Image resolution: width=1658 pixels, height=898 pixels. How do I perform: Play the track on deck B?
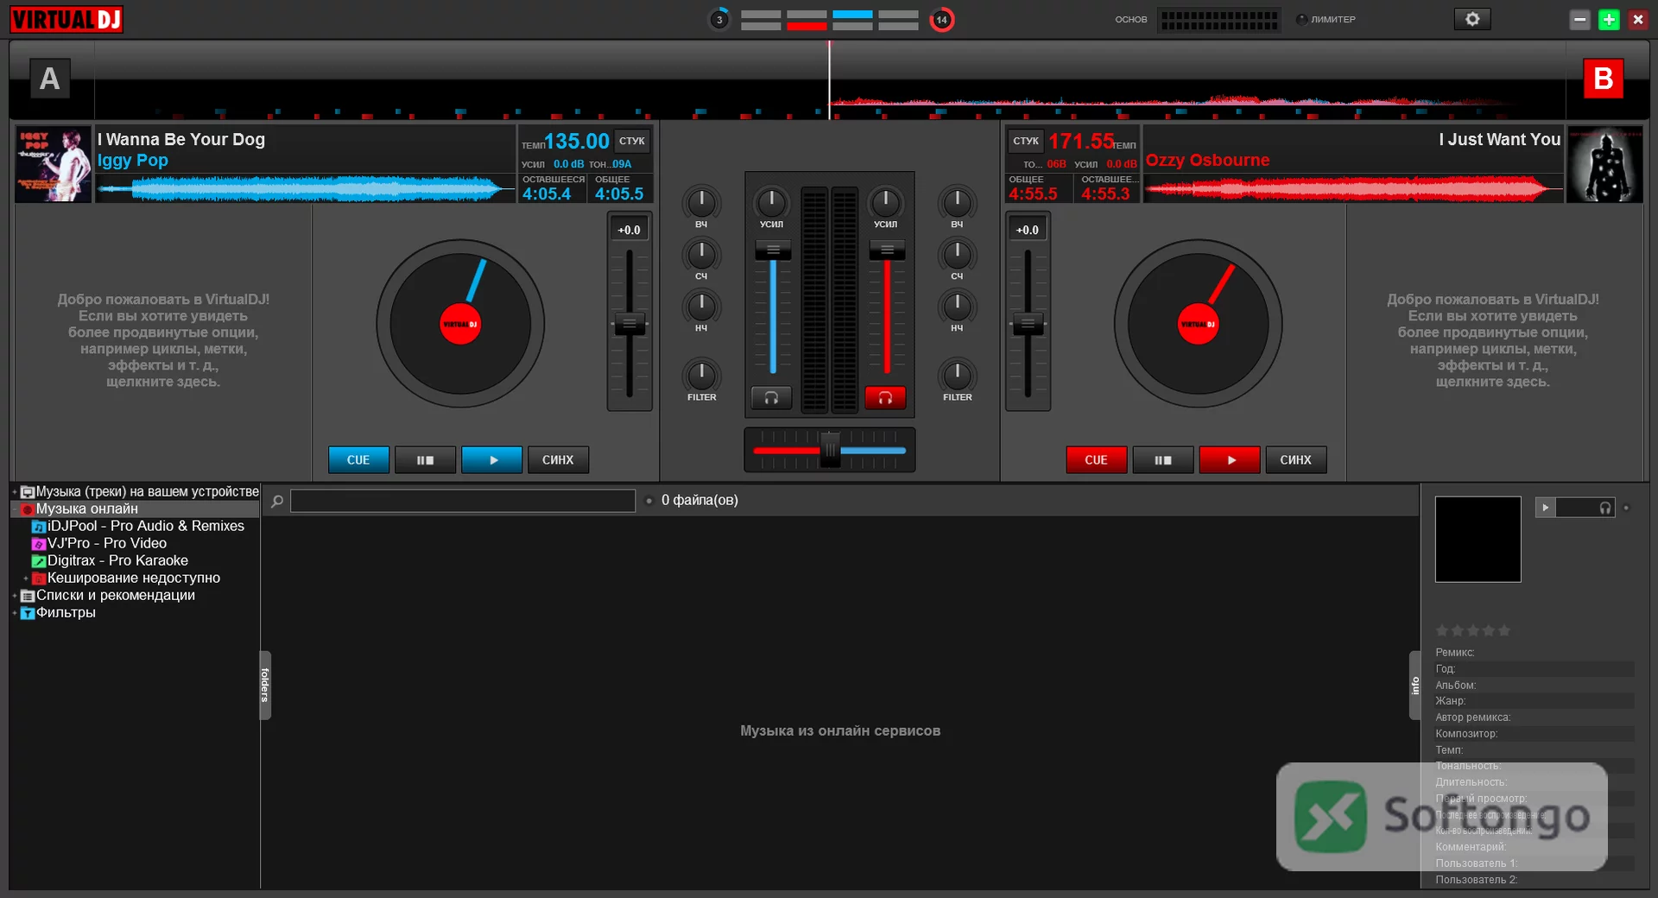coord(1230,460)
